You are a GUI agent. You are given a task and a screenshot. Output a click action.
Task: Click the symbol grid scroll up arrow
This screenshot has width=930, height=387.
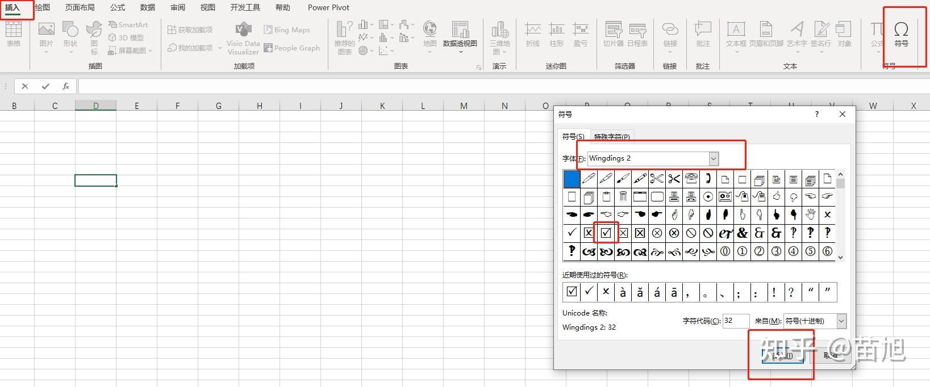click(841, 175)
